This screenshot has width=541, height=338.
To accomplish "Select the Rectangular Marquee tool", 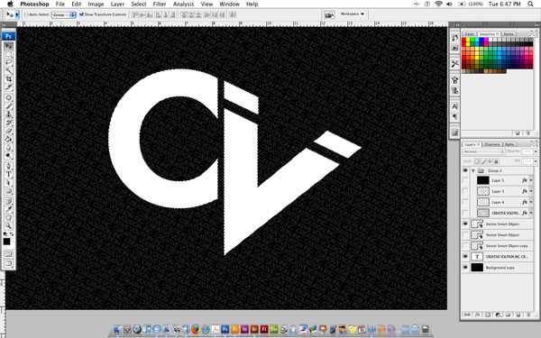I will coord(9,54).
